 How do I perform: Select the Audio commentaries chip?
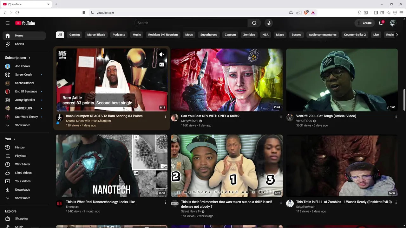coord(323,35)
